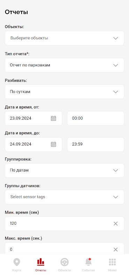Image resolution: width=129 pixels, height=280 pixels.
Task: Open the События bell notification icon
Action: click(x=88, y=262)
